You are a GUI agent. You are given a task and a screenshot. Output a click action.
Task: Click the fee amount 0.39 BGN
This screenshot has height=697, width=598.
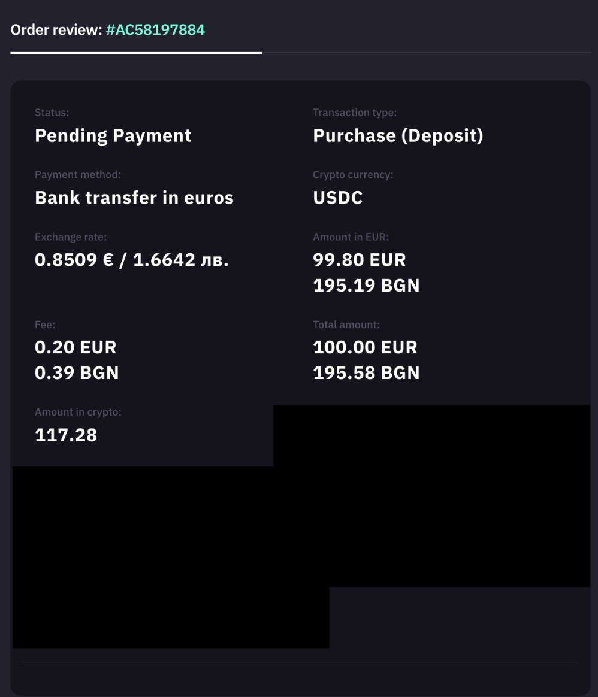(77, 373)
